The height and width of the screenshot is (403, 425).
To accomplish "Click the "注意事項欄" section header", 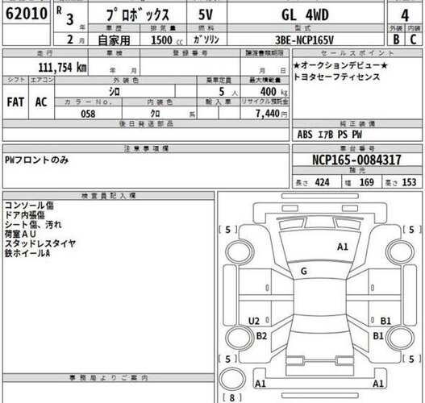I will click(146, 148).
